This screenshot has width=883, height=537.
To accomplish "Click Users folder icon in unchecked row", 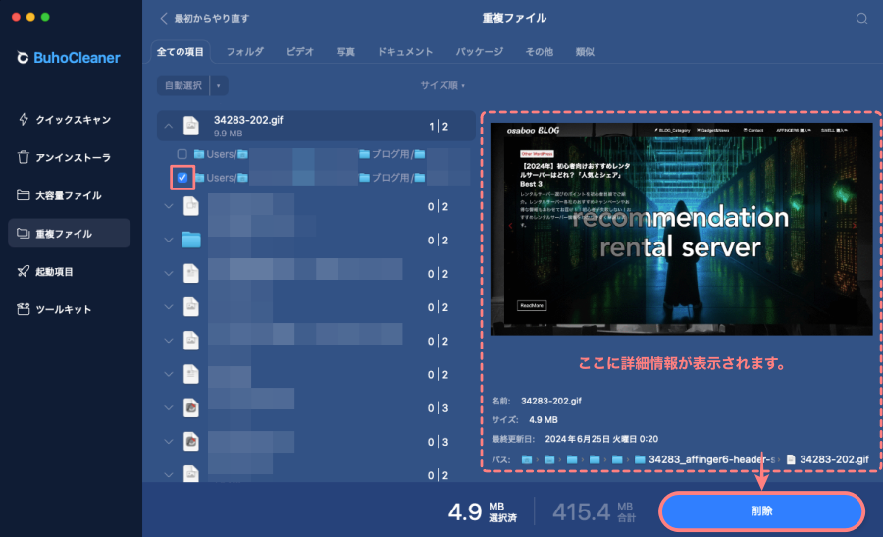I will (199, 154).
